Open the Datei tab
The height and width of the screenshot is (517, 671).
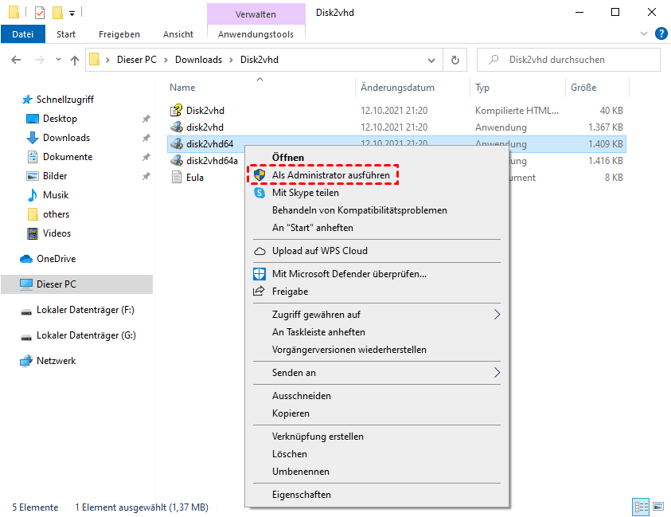click(x=22, y=34)
